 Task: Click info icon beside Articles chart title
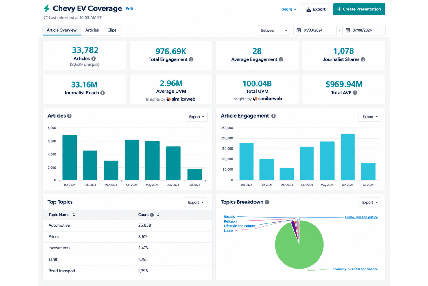[x=69, y=116]
